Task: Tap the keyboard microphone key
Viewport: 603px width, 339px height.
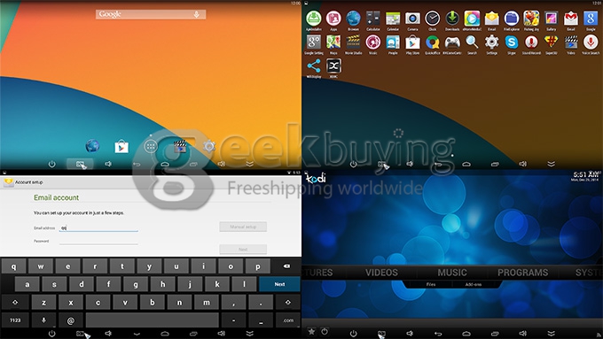Action: 43,320
